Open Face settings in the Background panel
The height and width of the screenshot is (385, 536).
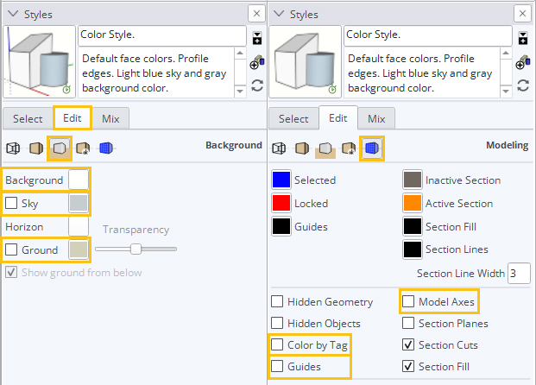36,147
